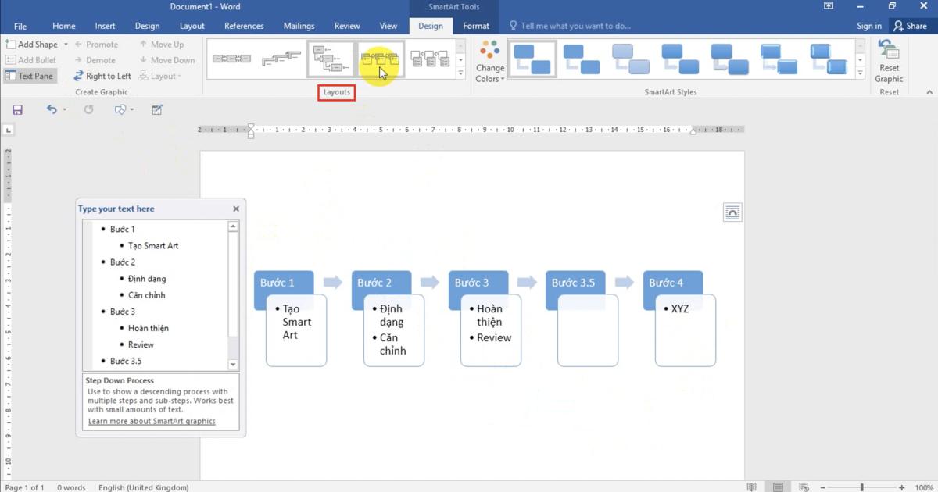Click the zoom slider in status bar
This screenshot has height=492, width=938.
coord(862,487)
